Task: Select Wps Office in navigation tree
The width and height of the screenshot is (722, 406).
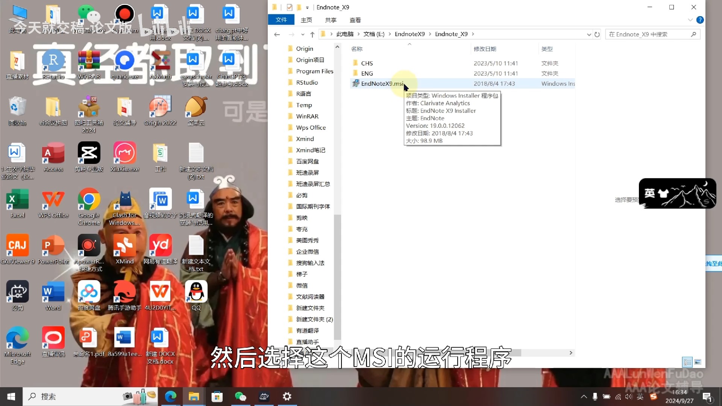Action: (x=311, y=127)
